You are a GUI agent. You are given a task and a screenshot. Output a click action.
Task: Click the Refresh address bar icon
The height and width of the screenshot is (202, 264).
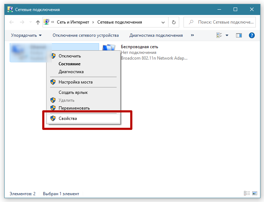tap(174, 22)
